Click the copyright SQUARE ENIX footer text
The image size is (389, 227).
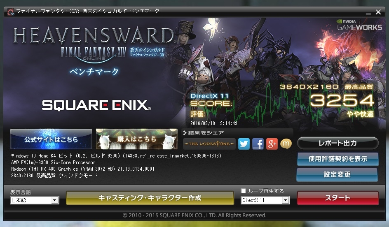coord(194,215)
